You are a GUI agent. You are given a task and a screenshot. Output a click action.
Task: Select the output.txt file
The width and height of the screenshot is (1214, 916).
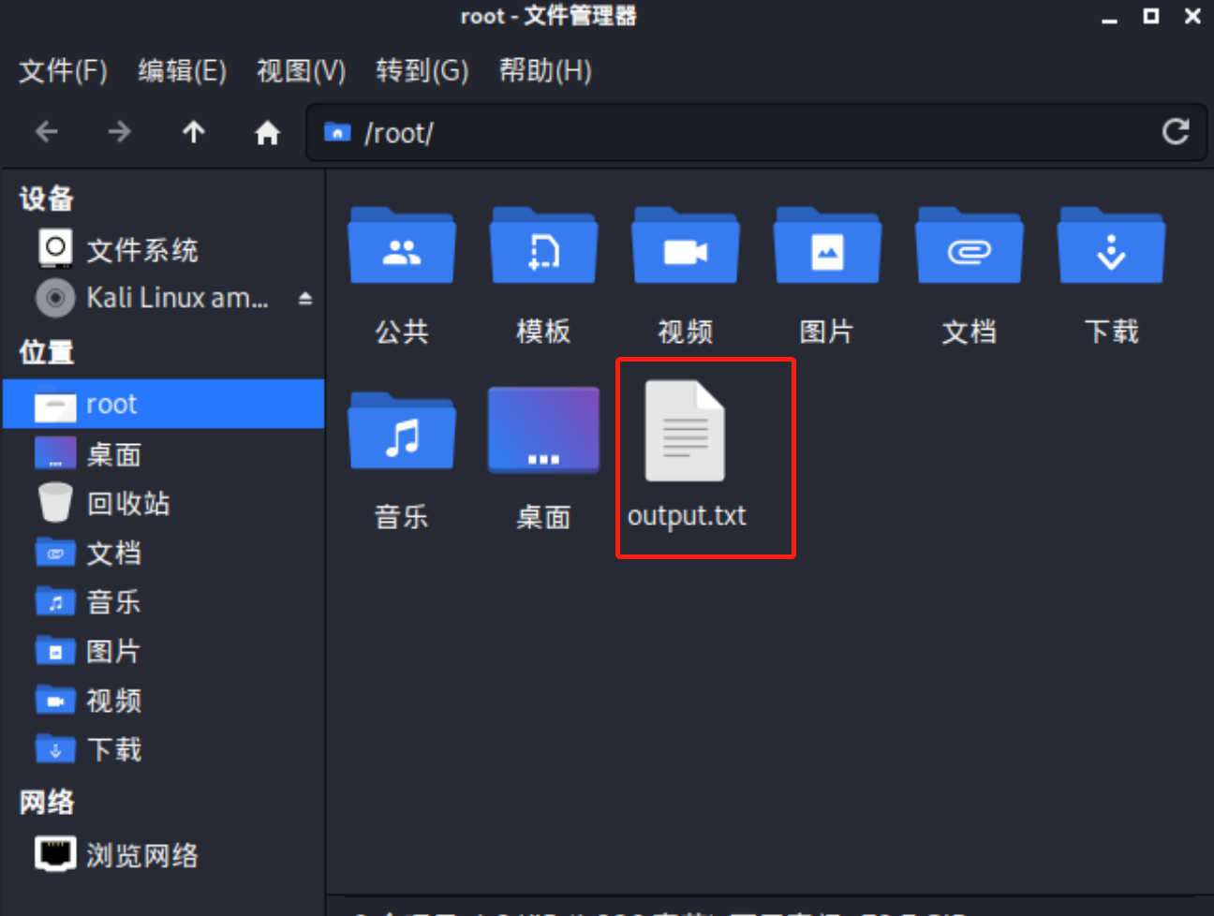(687, 431)
